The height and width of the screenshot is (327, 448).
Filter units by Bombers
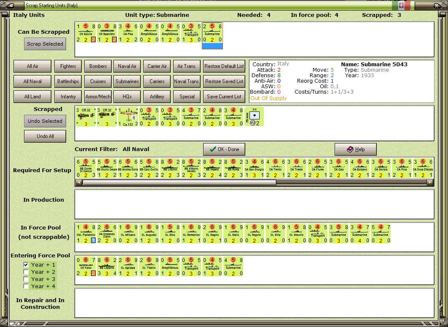pyautogui.click(x=98, y=66)
